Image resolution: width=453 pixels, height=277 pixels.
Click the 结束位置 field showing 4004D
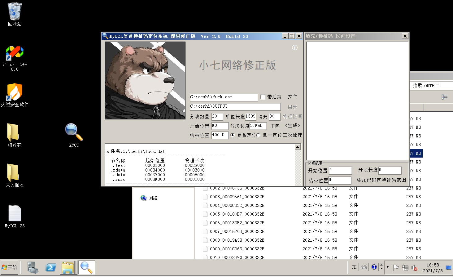[x=220, y=135]
